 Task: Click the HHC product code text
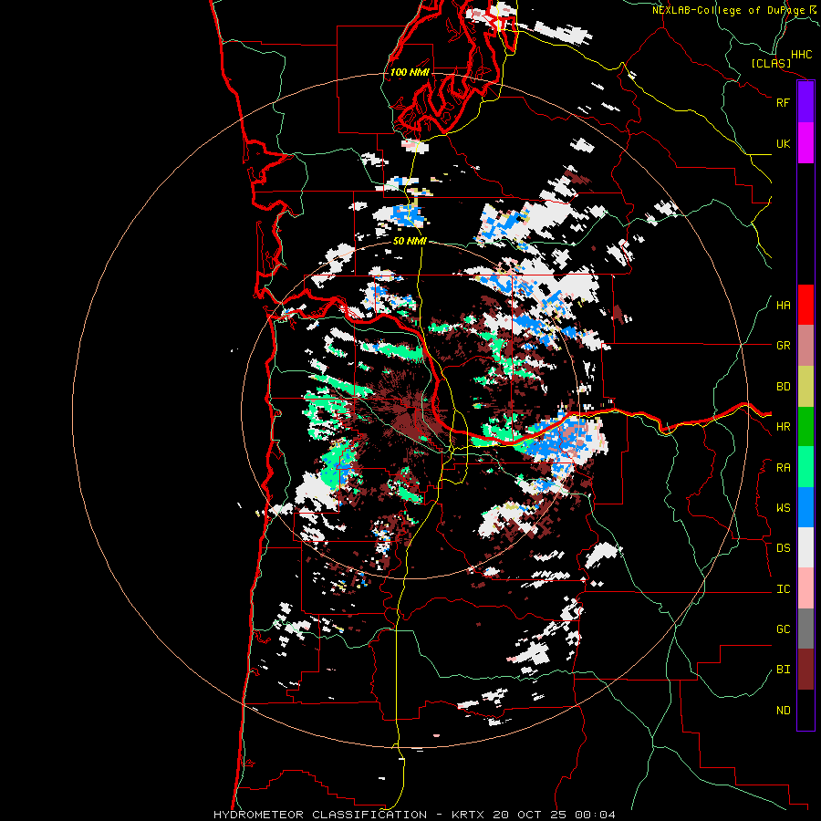coord(801,55)
